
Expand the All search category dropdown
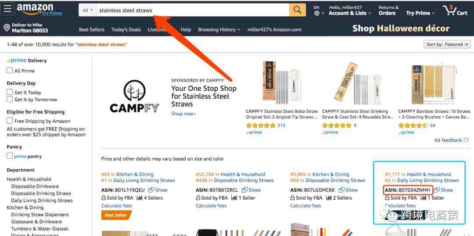coord(88,10)
